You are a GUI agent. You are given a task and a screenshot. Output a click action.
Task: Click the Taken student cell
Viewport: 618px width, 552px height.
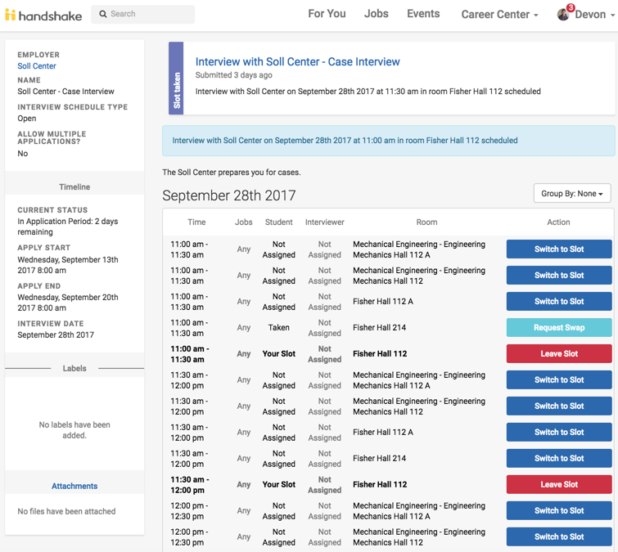tap(278, 328)
